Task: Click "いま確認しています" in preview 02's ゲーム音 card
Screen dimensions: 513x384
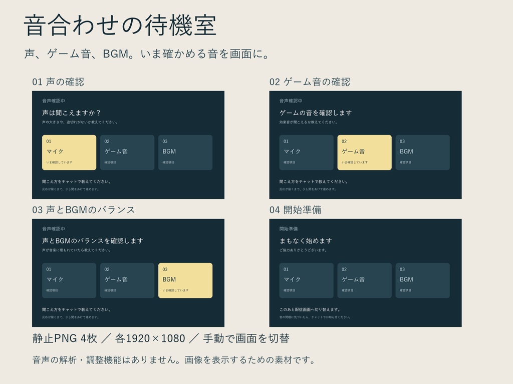Action: (x=355, y=162)
